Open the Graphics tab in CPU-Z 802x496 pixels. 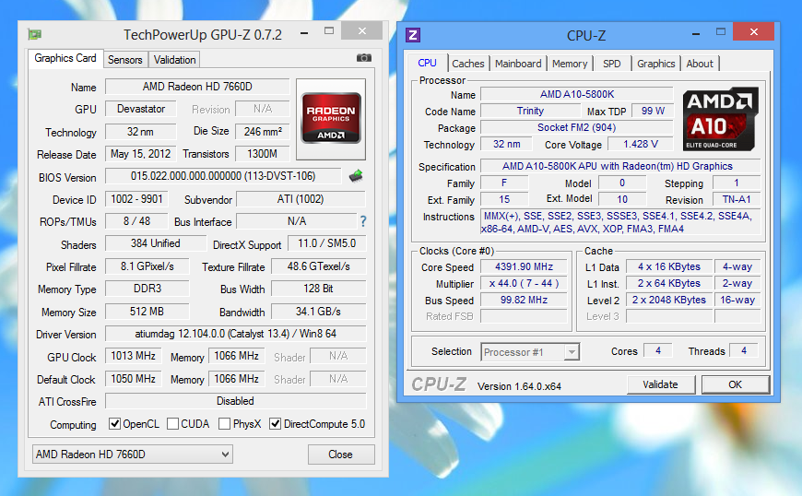[656, 64]
